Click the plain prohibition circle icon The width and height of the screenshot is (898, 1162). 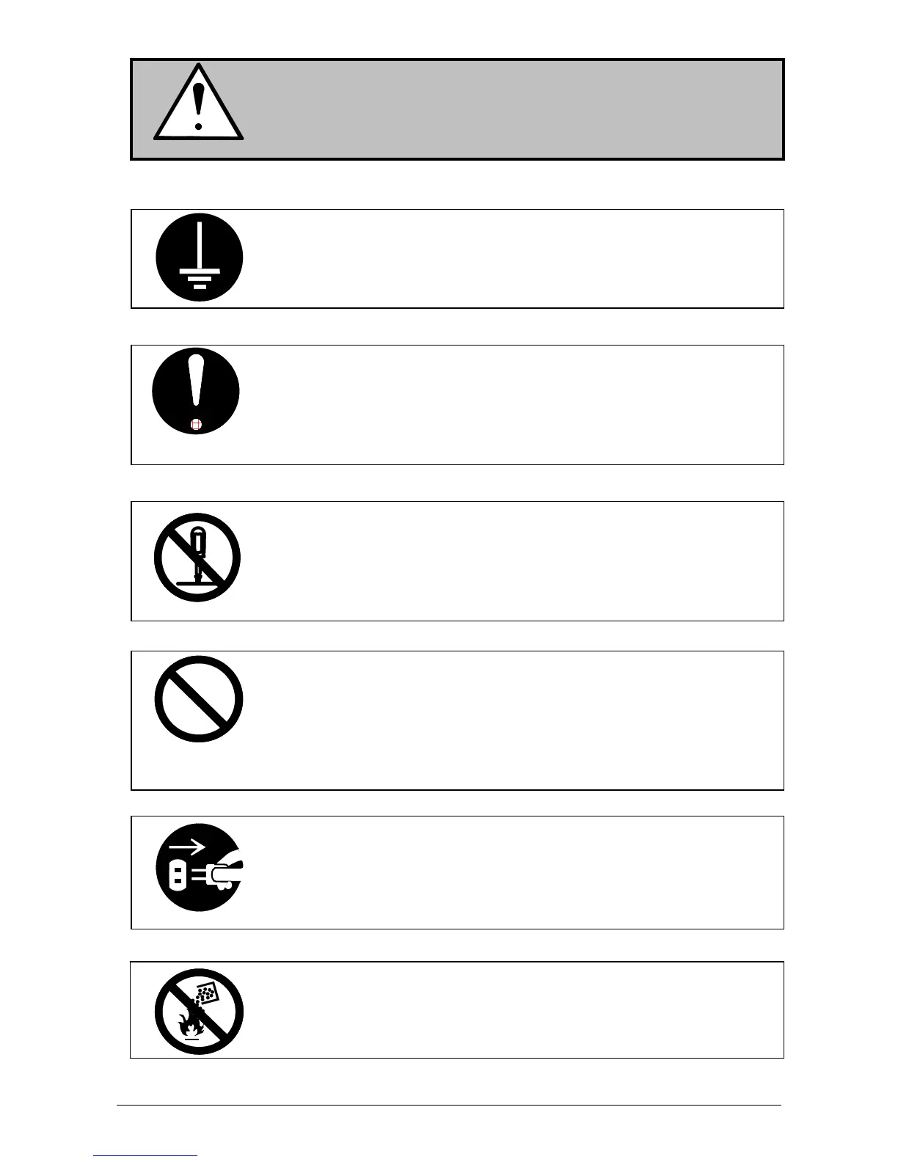click(198, 699)
